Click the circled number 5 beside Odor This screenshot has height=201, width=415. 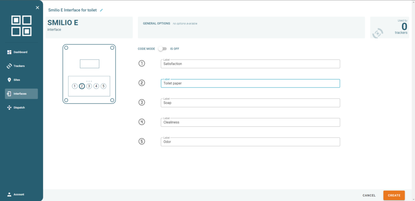pyautogui.click(x=142, y=141)
